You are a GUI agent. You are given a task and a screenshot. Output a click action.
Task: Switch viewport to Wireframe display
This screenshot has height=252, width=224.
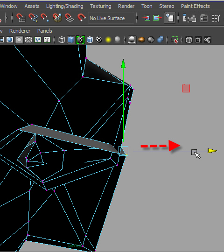click(x=62, y=40)
